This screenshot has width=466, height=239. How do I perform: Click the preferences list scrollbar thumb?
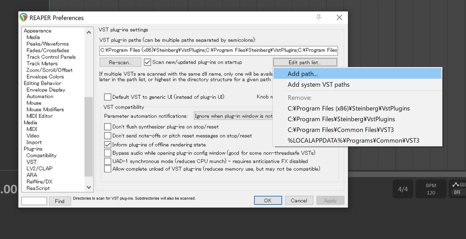[89, 137]
